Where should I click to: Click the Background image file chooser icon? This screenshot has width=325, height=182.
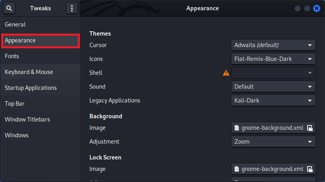coord(310,128)
